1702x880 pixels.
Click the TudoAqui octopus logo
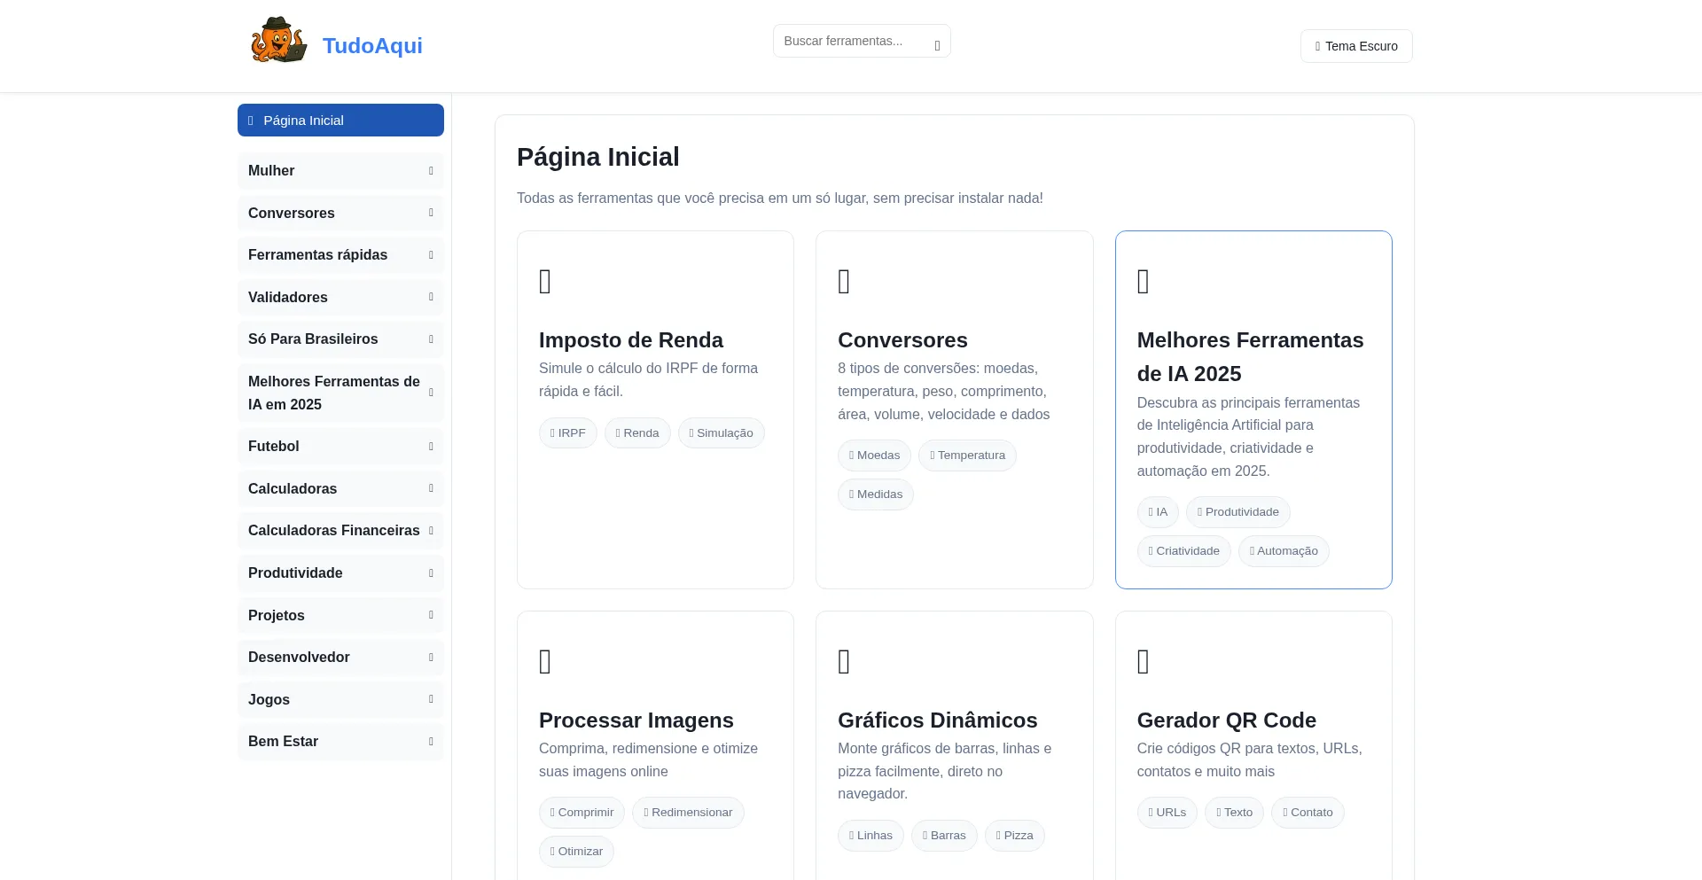[x=279, y=41]
